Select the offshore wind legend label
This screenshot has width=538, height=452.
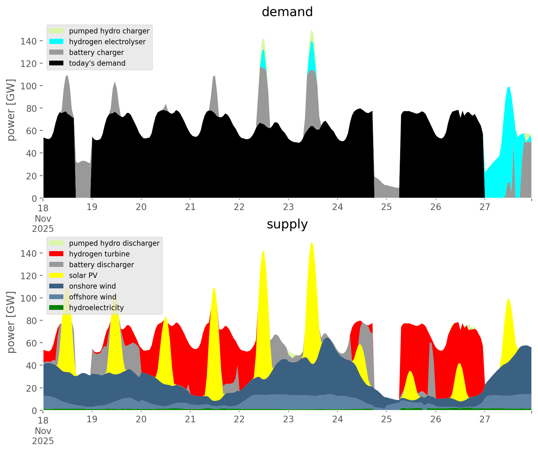pos(92,297)
